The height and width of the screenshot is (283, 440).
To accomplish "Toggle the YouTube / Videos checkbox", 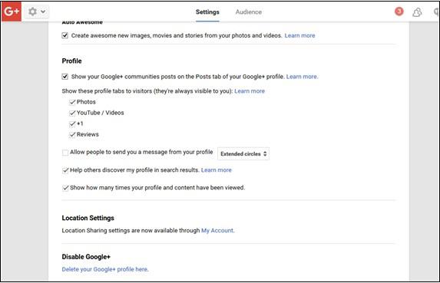I will pyautogui.click(x=72, y=113).
